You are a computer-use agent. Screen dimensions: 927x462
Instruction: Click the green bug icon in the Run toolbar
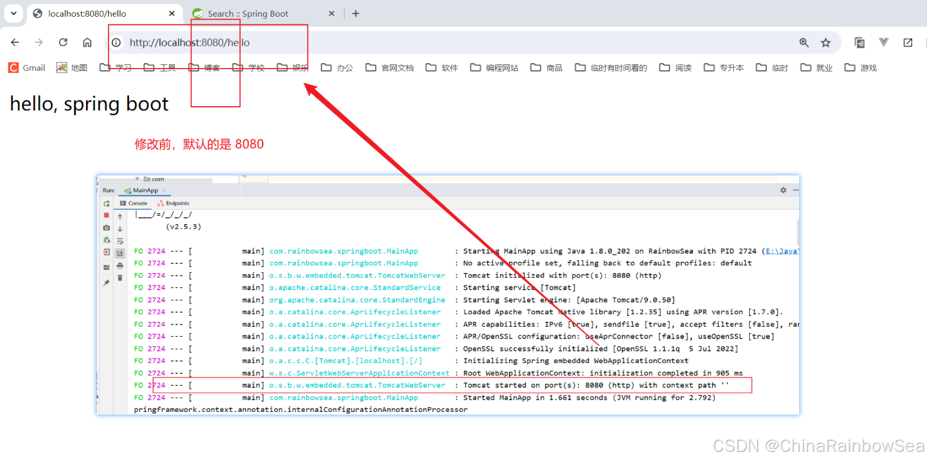click(106, 240)
